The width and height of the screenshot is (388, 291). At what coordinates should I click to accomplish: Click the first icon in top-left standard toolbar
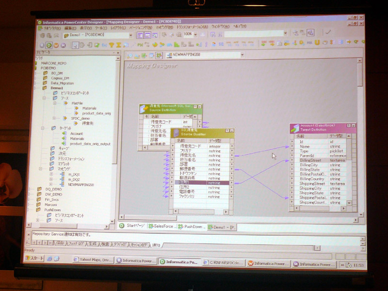pyautogui.click(x=42, y=35)
